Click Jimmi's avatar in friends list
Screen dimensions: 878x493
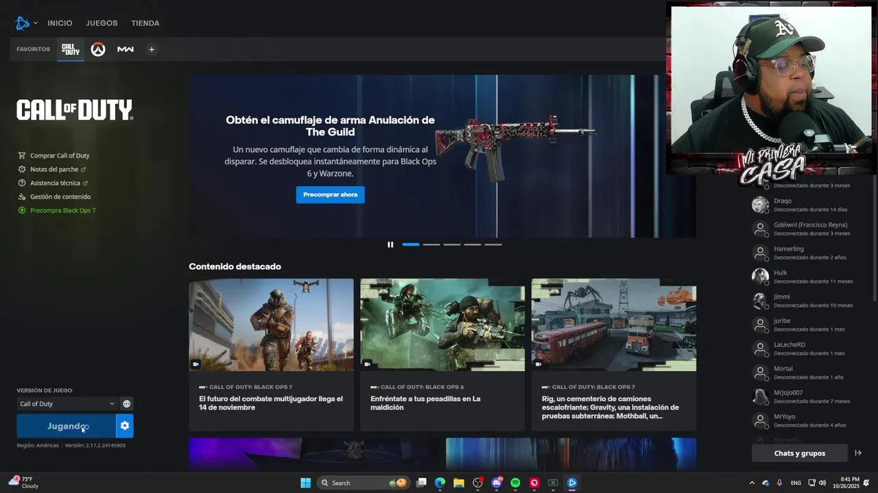point(760,301)
